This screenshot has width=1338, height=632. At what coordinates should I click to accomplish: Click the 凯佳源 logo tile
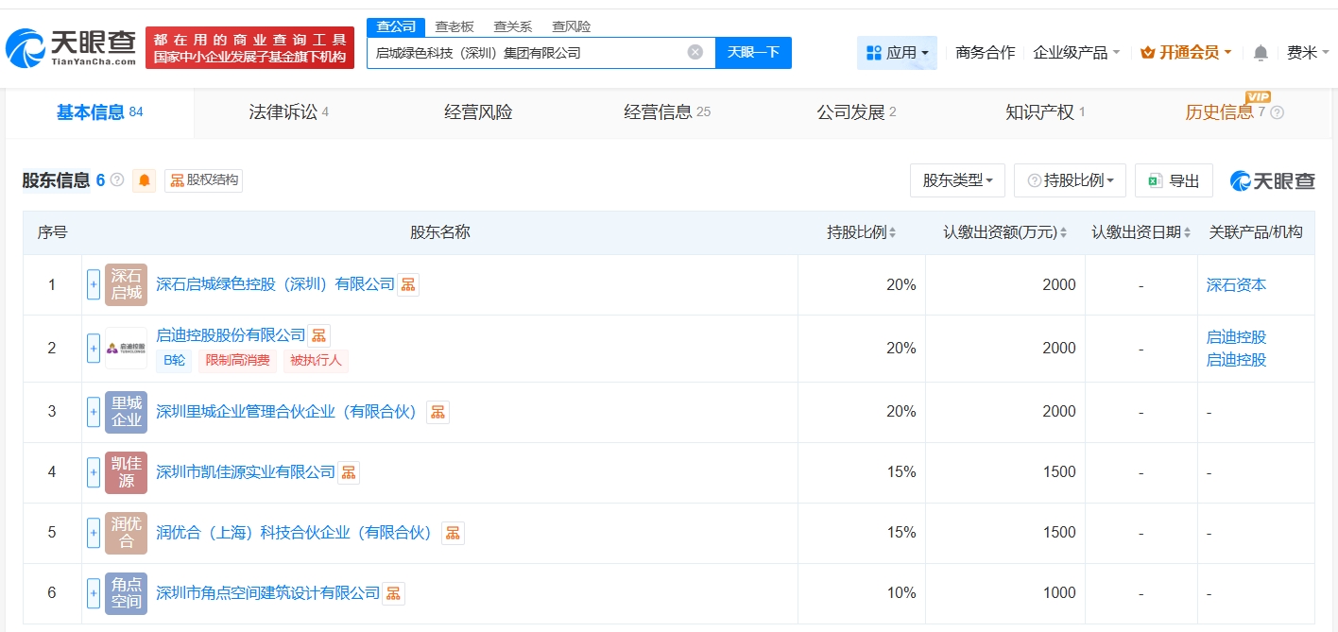point(127,472)
